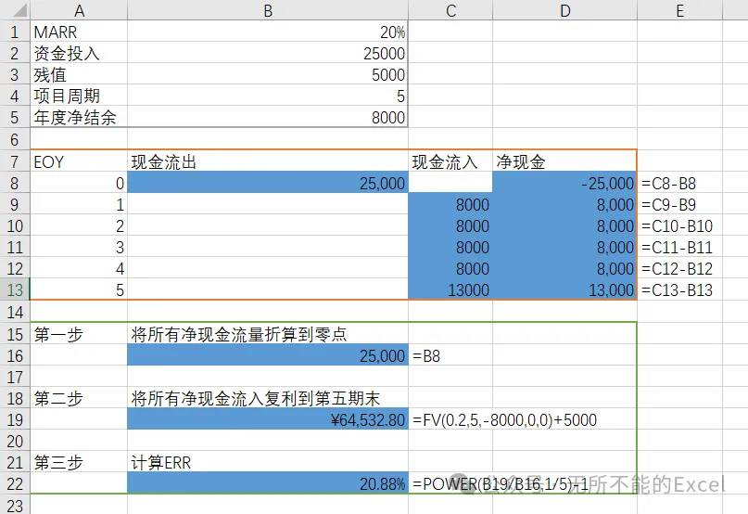The image size is (748, 514).
Task: Select the 年度净结余 value 8000
Action: [x=268, y=117]
